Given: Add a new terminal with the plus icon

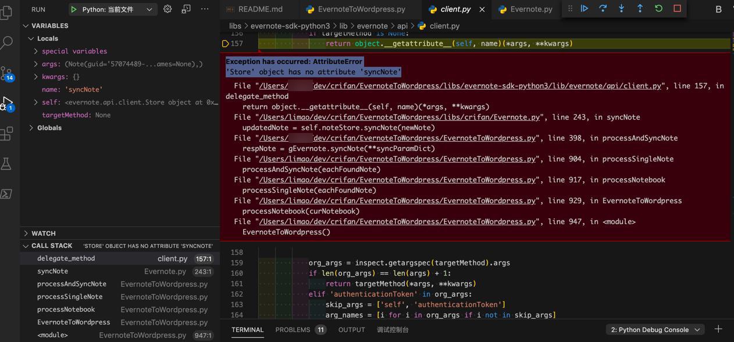Looking at the screenshot, I should point(718,329).
